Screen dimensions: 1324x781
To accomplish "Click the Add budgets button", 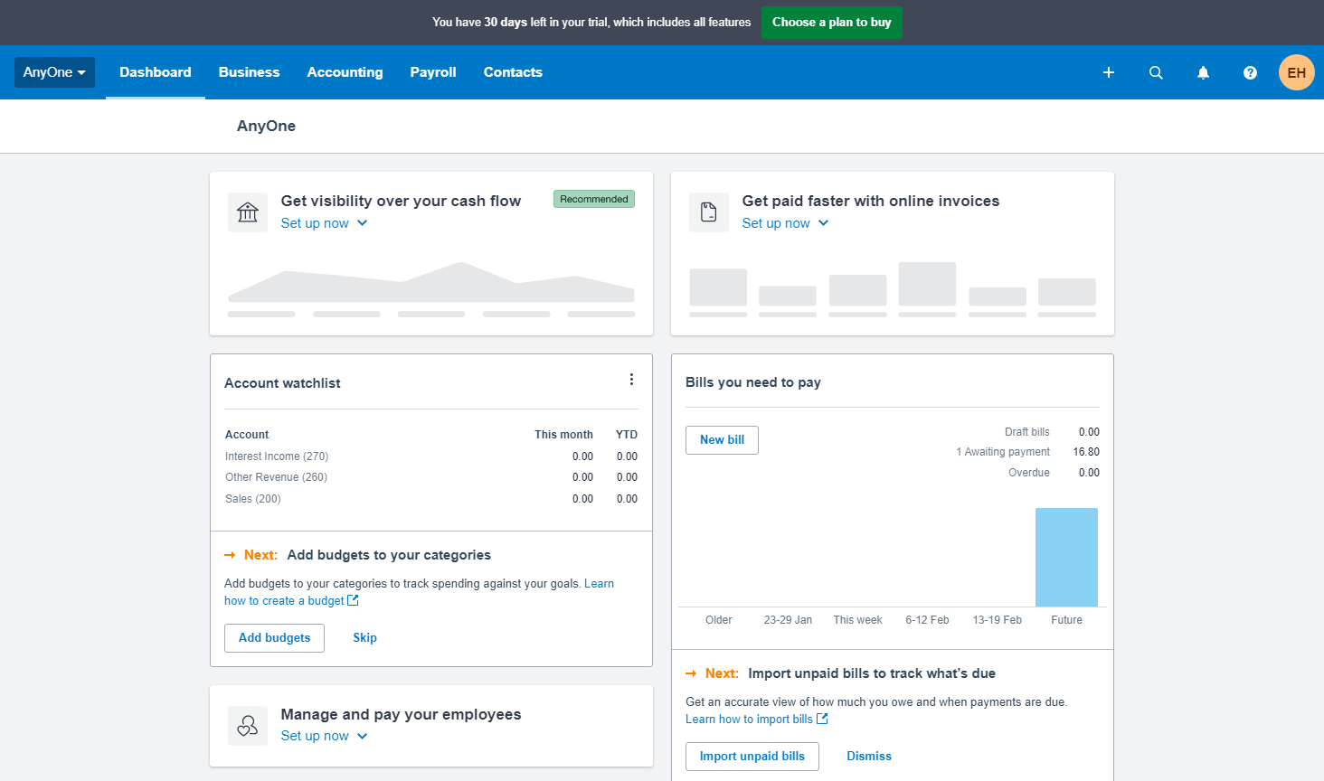I will click(274, 637).
